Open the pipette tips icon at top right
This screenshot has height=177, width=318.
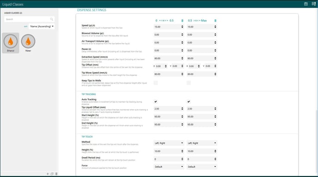coord(313,4)
